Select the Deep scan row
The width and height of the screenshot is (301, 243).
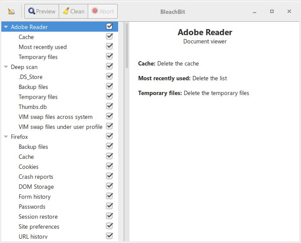tap(60, 66)
